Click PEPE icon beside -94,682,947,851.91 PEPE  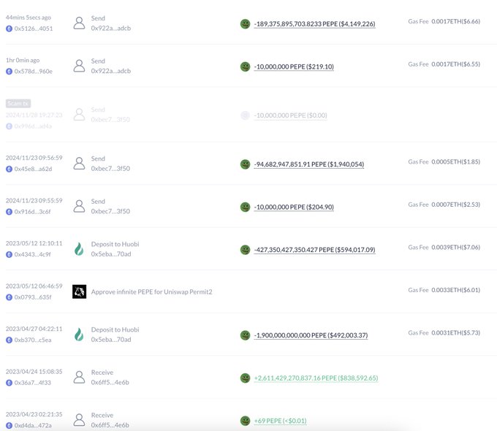[245, 164]
